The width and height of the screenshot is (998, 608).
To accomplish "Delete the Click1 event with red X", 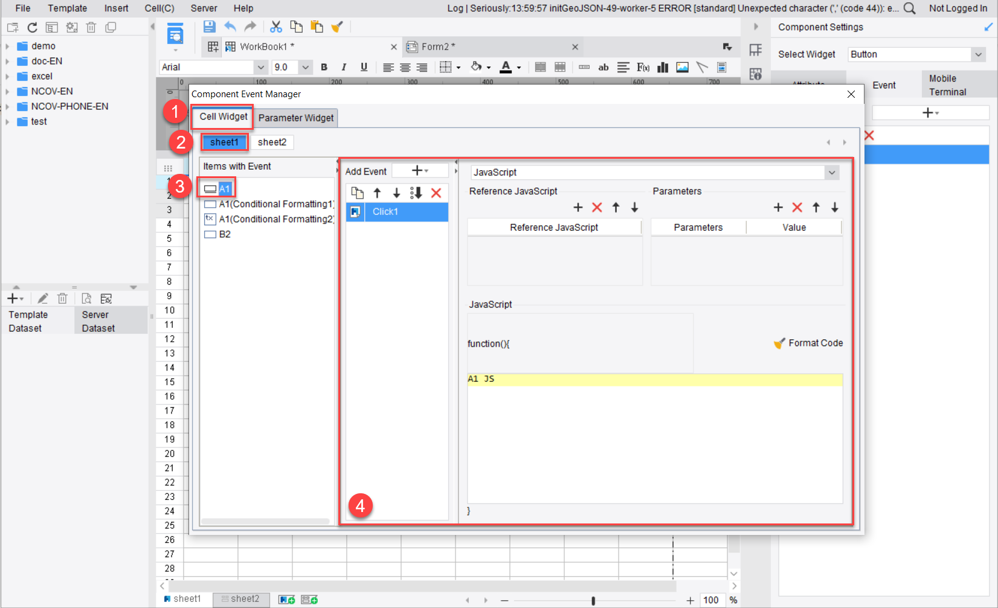I will [436, 193].
